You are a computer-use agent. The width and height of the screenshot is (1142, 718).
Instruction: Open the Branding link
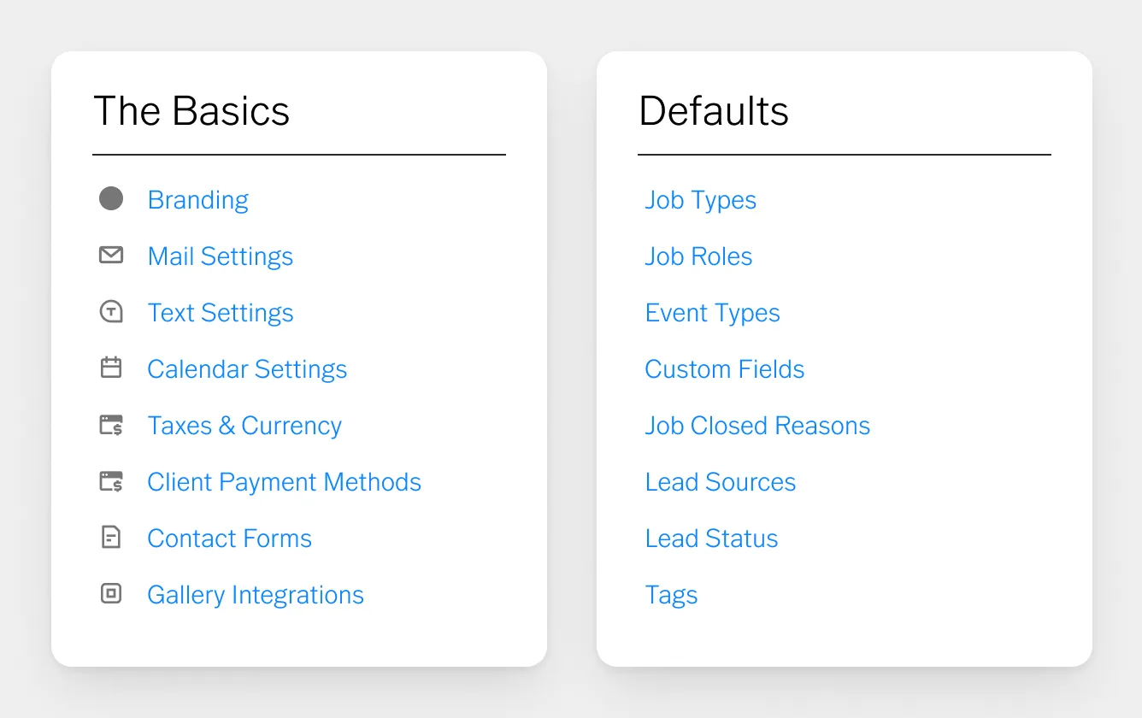point(198,200)
